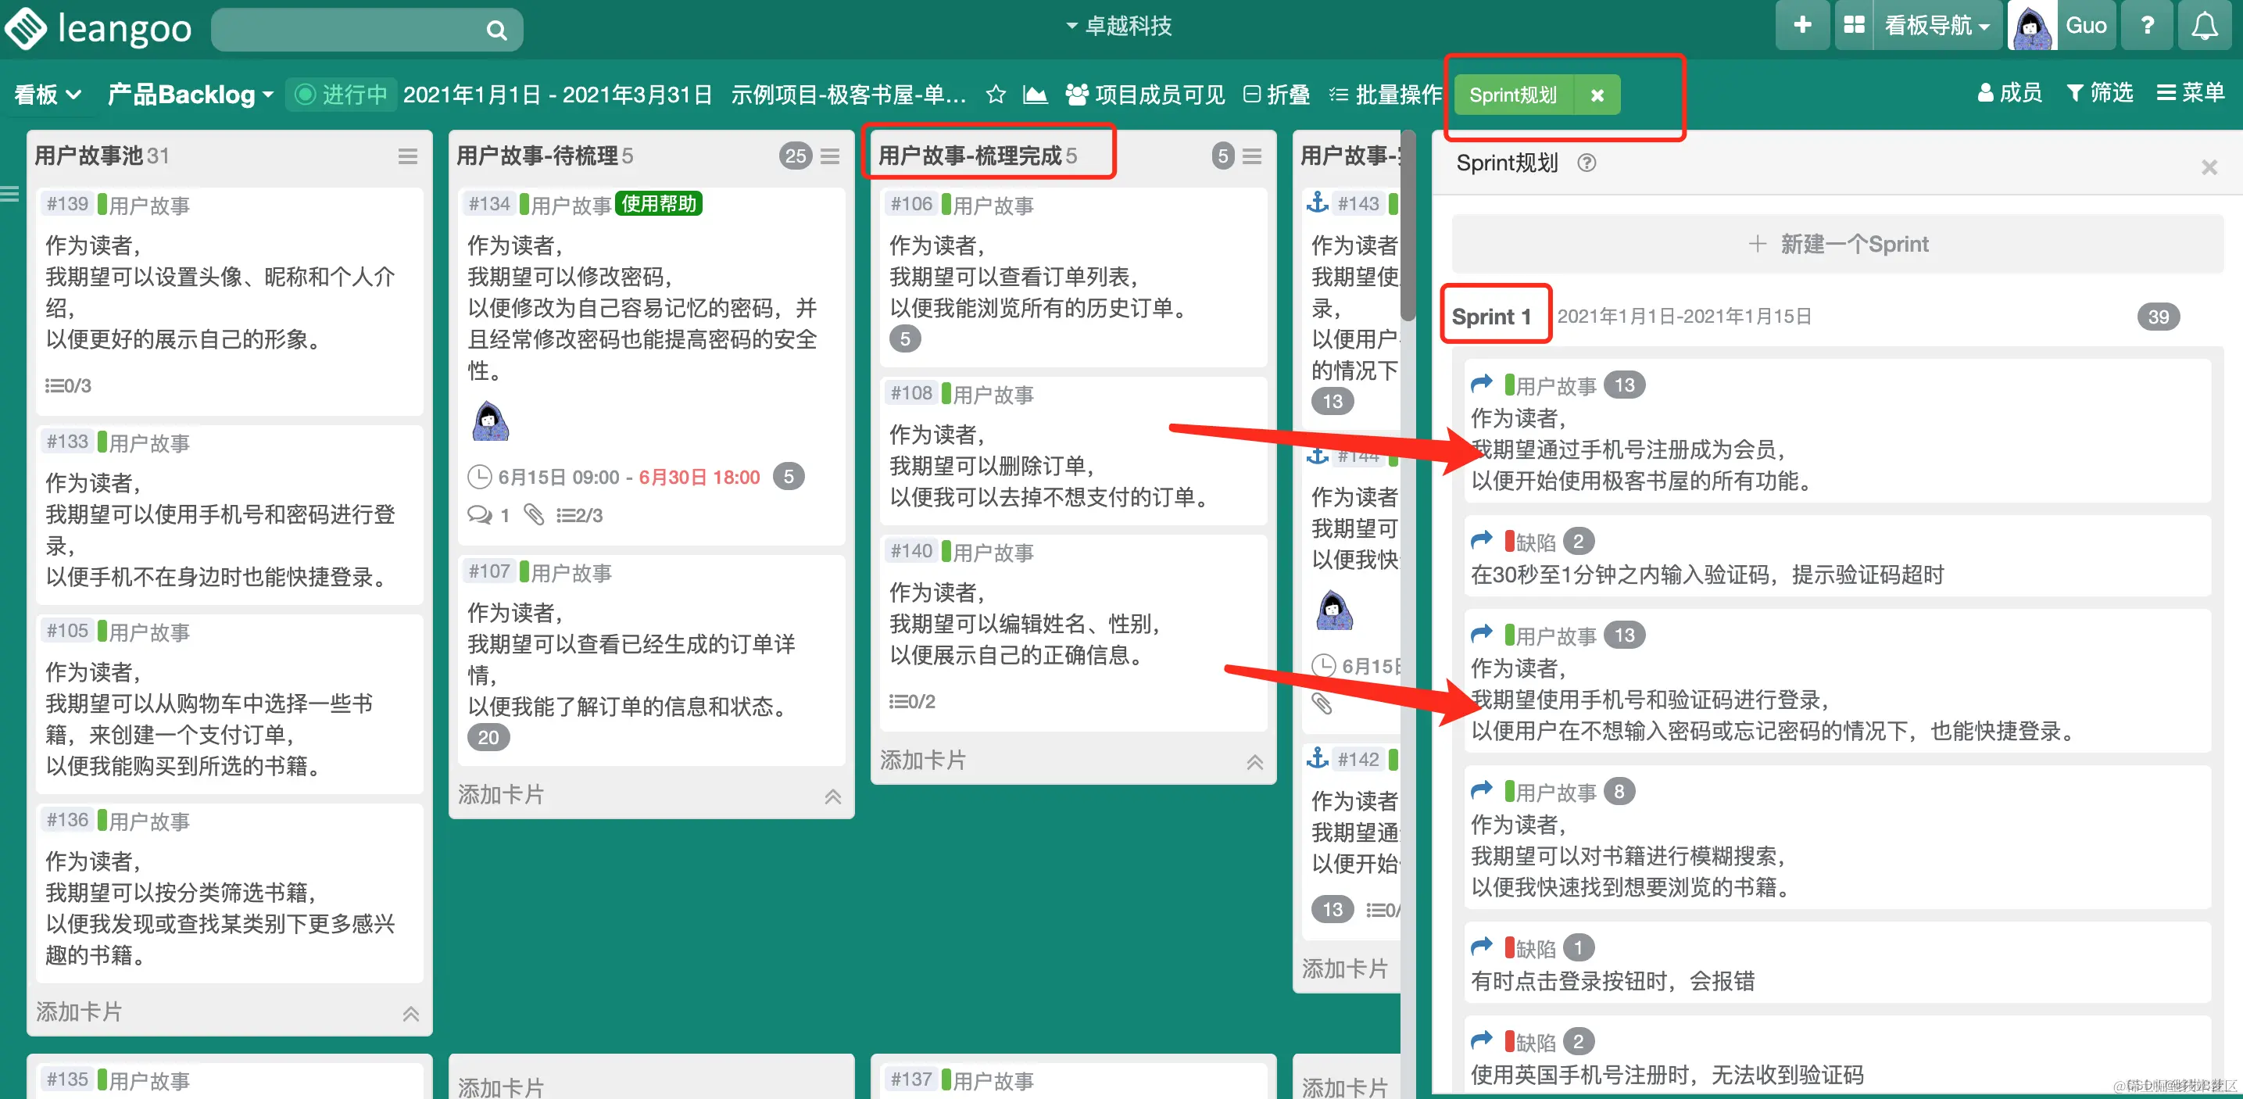Click move arrow on 缺陷 验证码超时 card
The image size is (2243, 1099).
(x=1480, y=541)
